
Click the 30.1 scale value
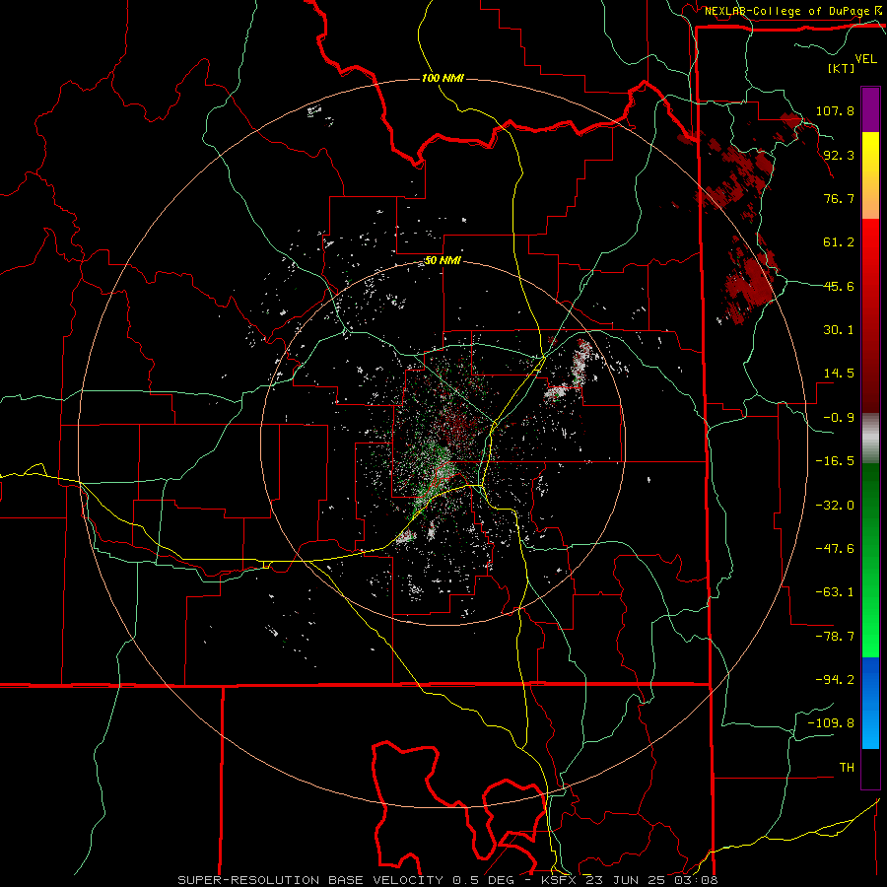[839, 330]
